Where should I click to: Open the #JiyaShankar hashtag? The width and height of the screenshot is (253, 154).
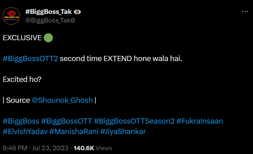(x=123, y=131)
